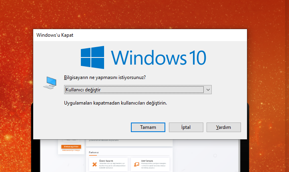Click the computer icon in the dialog

click(x=50, y=83)
